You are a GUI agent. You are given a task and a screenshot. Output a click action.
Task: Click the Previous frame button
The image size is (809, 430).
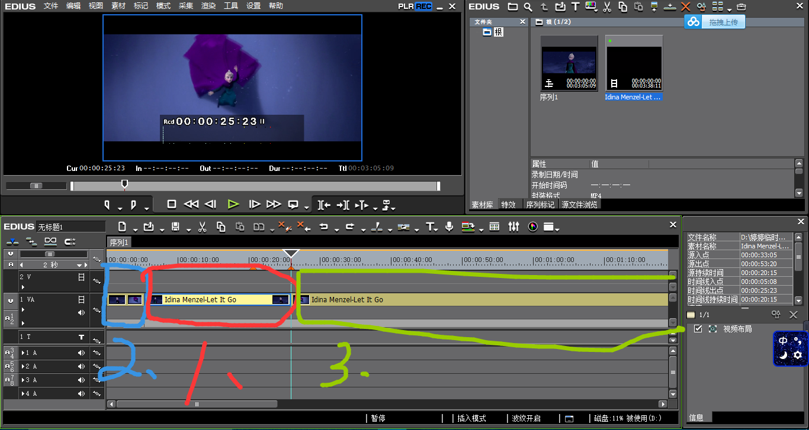(x=210, y=204)
